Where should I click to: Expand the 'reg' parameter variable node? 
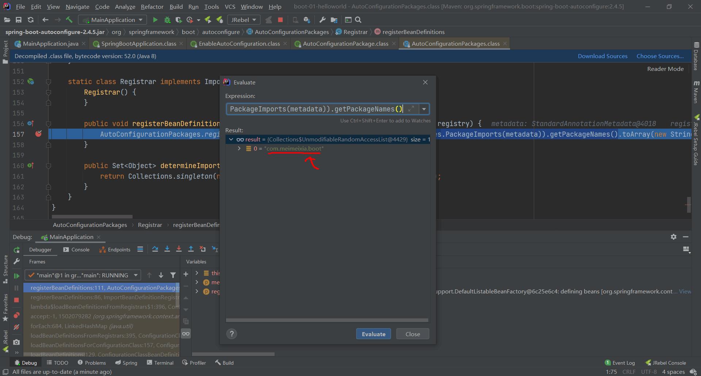coord(197,291)
